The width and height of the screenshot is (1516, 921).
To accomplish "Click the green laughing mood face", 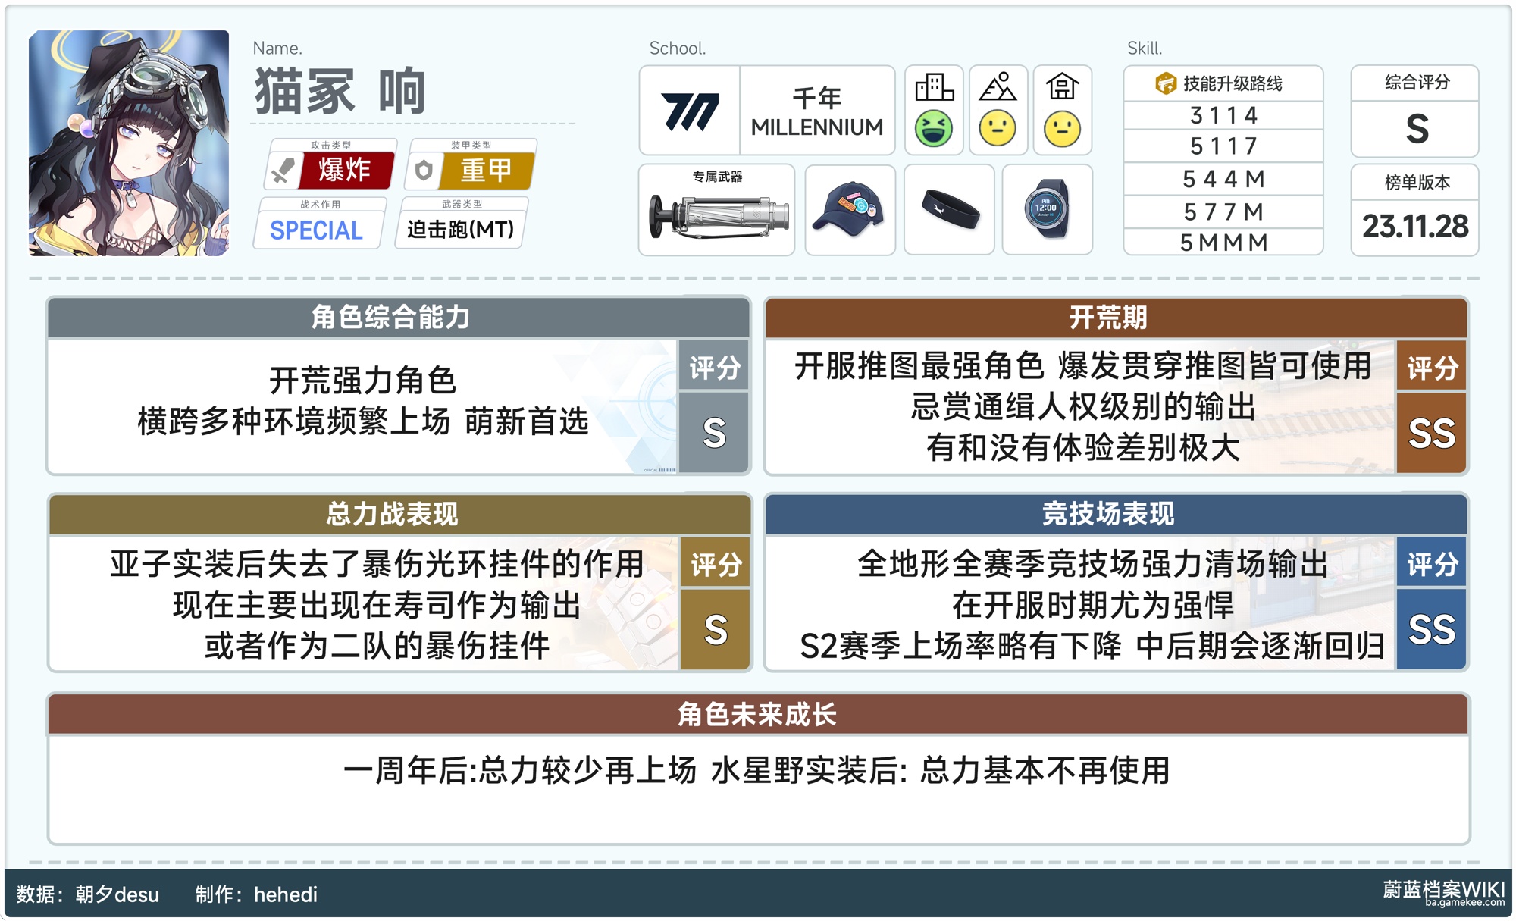I will coord(934,129).
